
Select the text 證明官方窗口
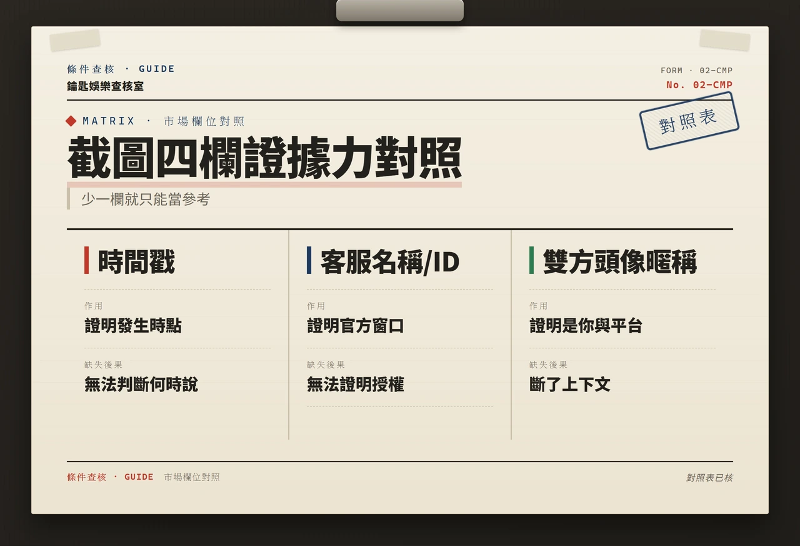[356, 326]
